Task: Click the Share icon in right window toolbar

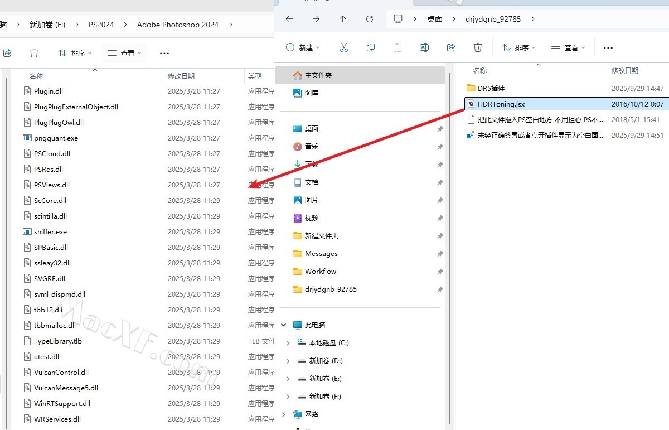Action: 452,47
